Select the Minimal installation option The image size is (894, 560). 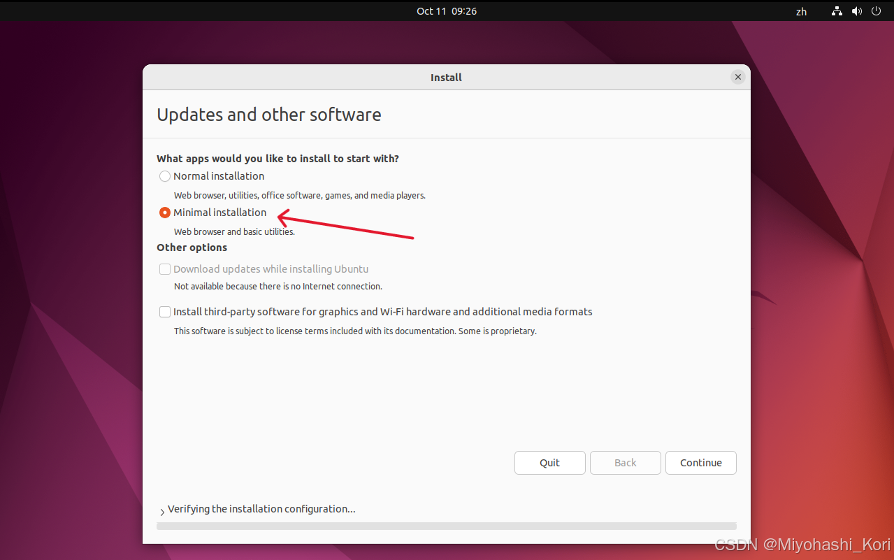(x=165, y=212)
